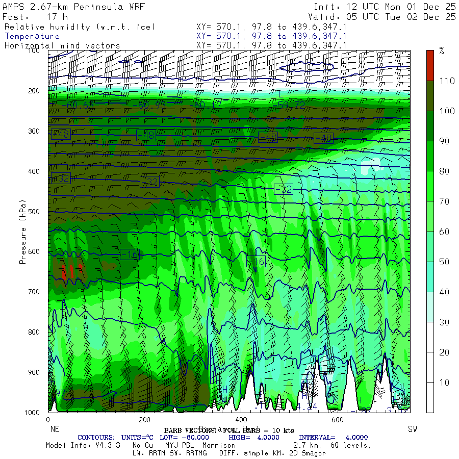Click the 600 distance axis tick label

point(337,420)
